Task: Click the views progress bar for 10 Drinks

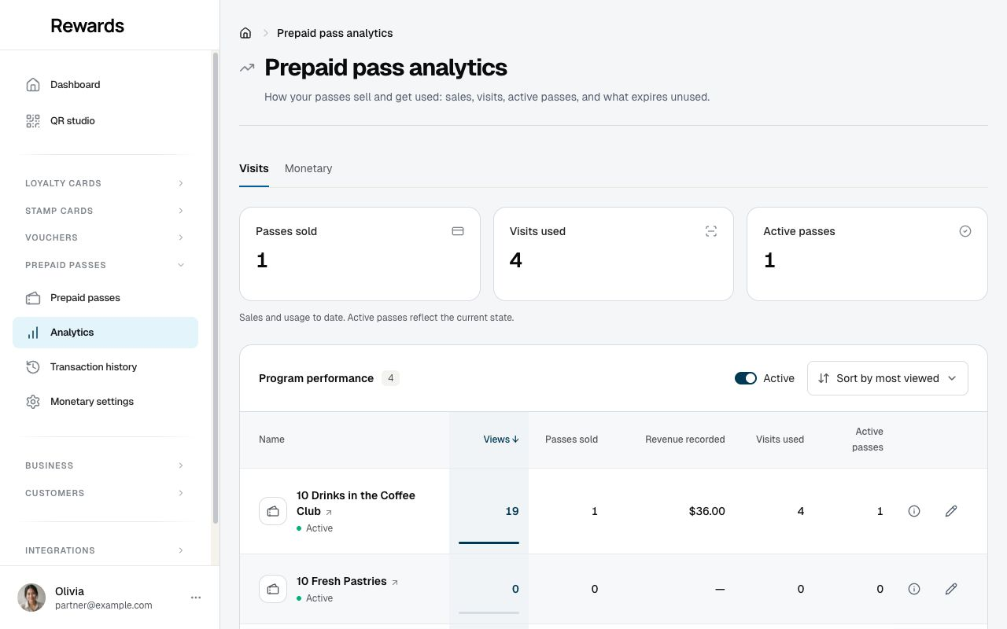Action: [x=489, y=543]
